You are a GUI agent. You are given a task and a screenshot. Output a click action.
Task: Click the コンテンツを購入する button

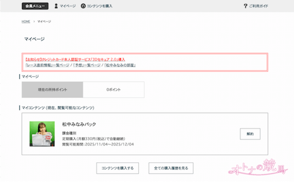pos(118,168)
